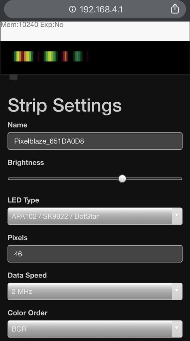This screenshot has height=341, width=190.
Task: Open the Data Speed dropdown showing 2 MHz
Action: click(x=95, y=291)
